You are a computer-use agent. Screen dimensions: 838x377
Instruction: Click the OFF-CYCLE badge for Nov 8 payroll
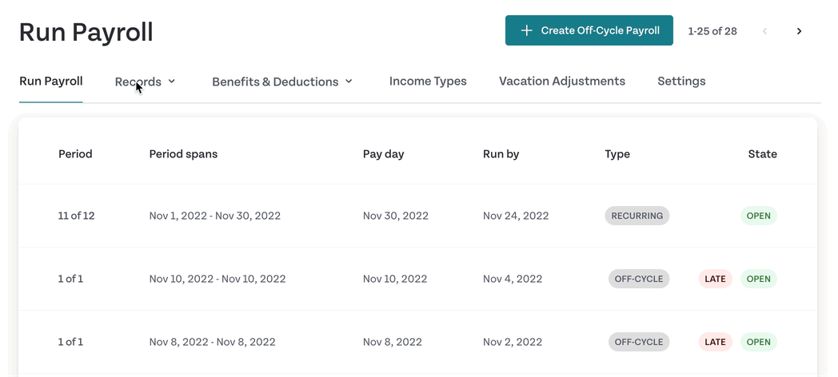point(638,342)
